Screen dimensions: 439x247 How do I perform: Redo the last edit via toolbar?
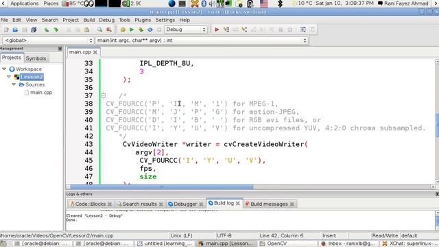click(x=56, y=30)
